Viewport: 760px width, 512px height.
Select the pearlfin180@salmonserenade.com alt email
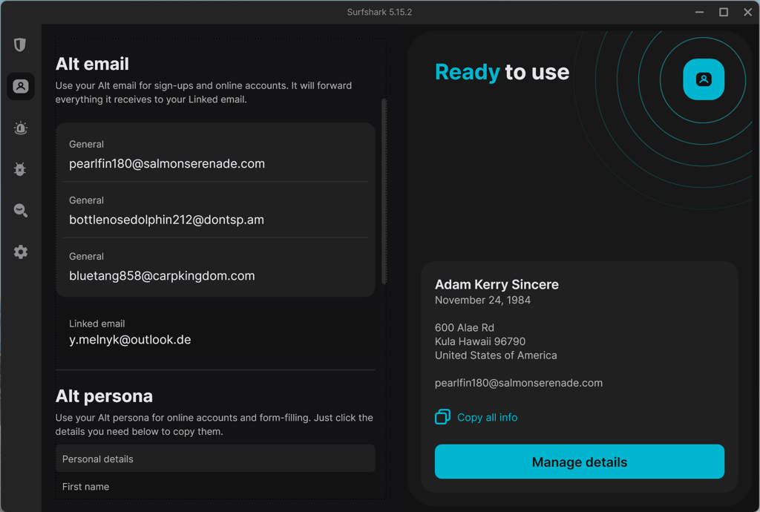215,154
